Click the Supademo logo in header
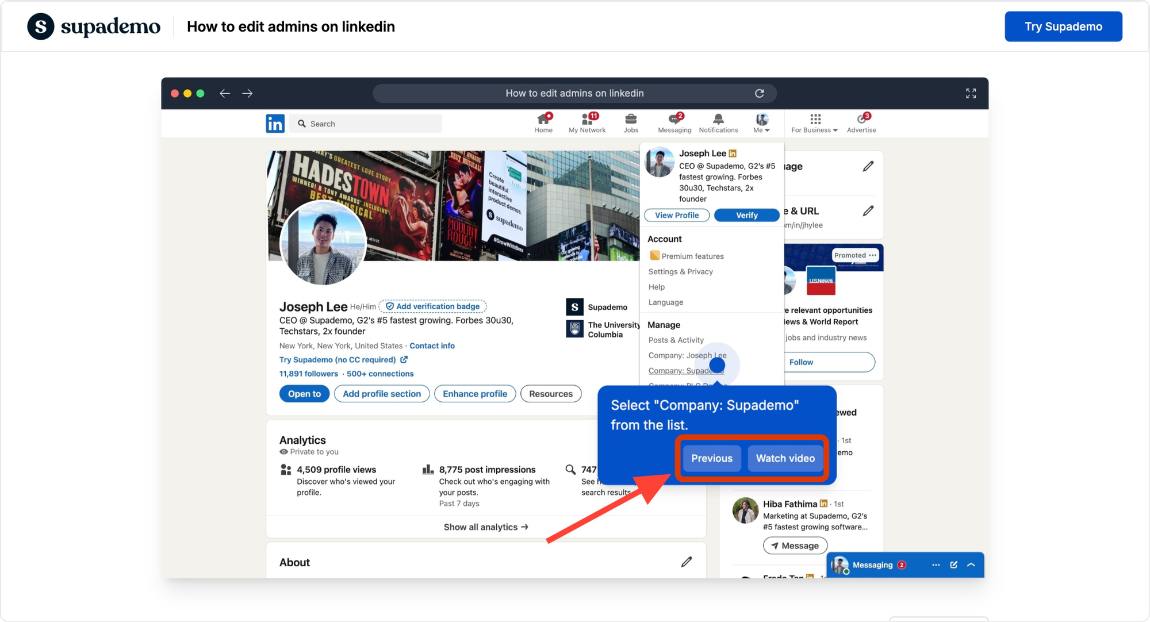 (94, 26)
